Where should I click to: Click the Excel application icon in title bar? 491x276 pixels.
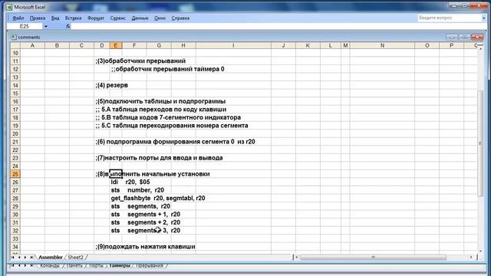click(x=10, y=7)
